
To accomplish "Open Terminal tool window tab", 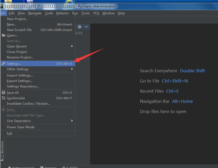I will 48,167.
